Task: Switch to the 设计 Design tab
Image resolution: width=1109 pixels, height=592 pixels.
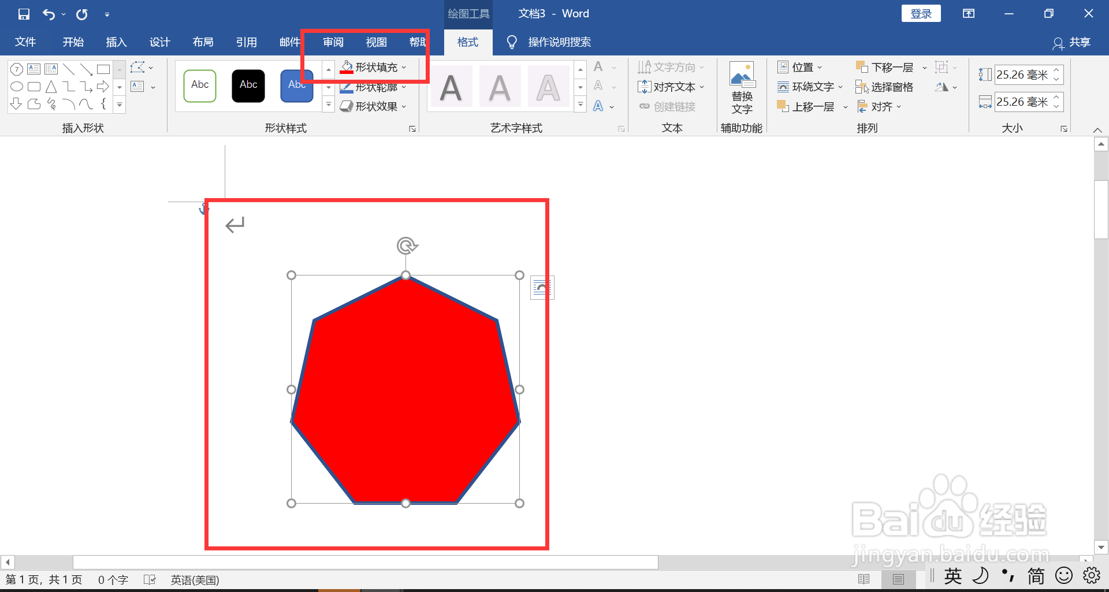Action: tap(159, 42)
